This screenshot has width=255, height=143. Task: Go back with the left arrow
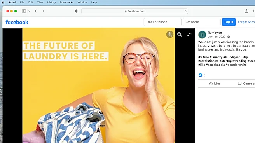(36, 11)
